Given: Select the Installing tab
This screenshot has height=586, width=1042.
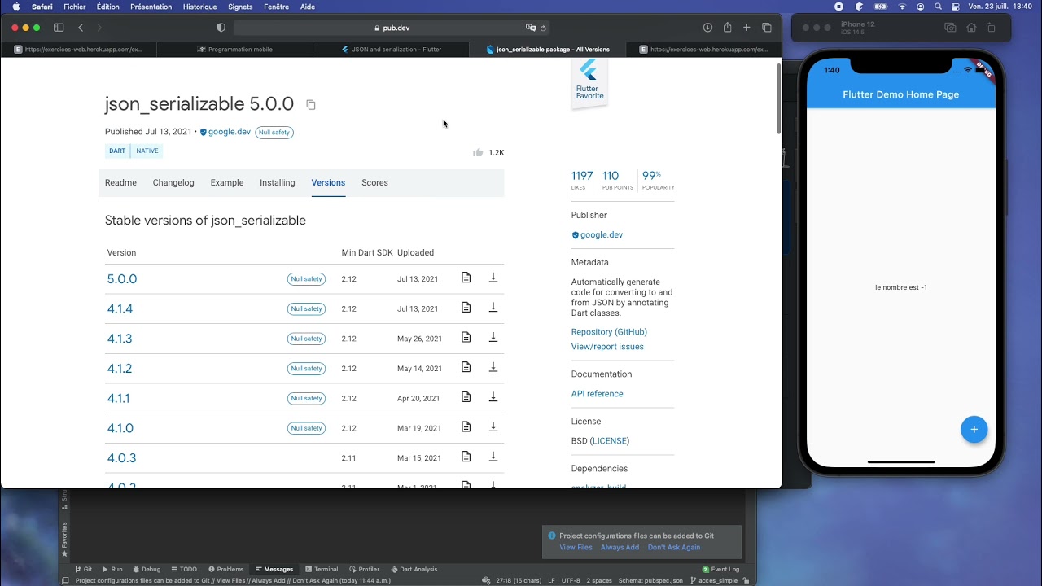Looking at the screenshot, I should (x=278, y=182).
